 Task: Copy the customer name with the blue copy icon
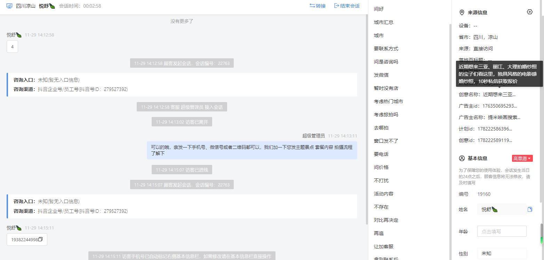tap(530, 209)
